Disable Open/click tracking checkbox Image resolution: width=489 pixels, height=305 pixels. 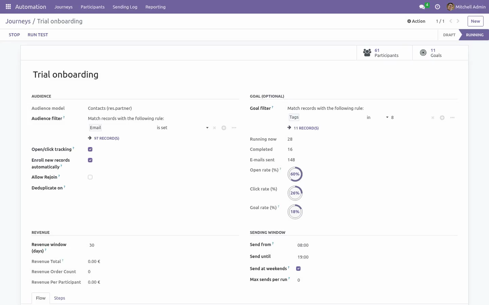(x=90, y=149)
